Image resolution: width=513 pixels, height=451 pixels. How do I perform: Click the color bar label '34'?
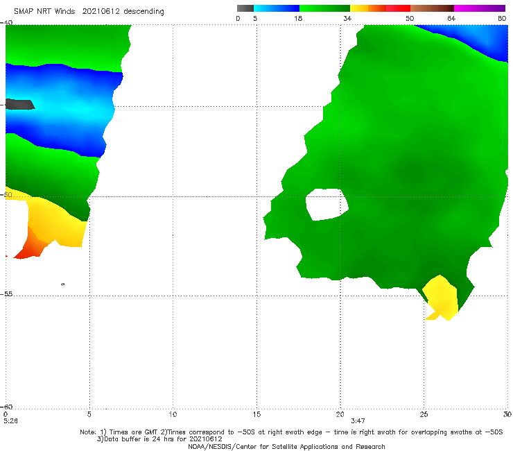(347, 18)
